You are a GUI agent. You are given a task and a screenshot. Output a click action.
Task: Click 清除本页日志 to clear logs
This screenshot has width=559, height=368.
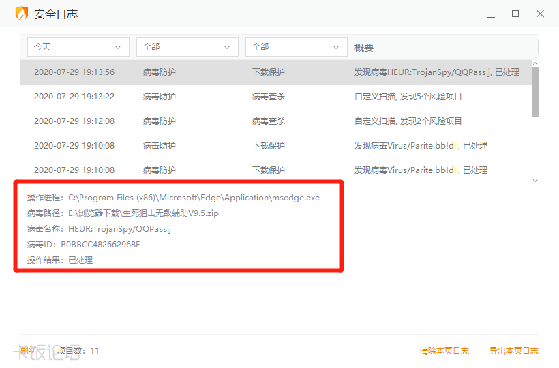[x=444, y=351]
